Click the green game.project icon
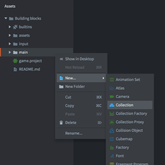The width and height of the screenshot is (165, 165). click(15, 61)
